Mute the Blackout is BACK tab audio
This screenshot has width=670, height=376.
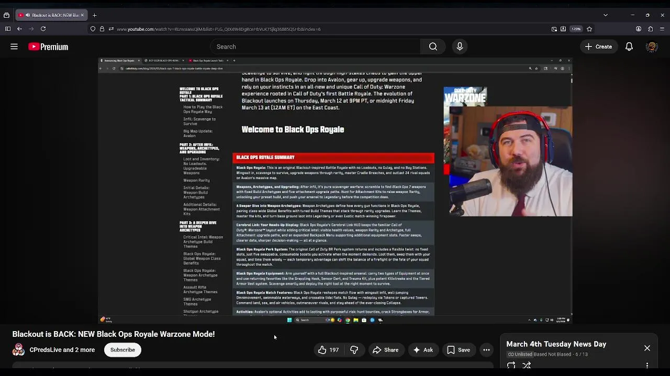tap(27, 15)
